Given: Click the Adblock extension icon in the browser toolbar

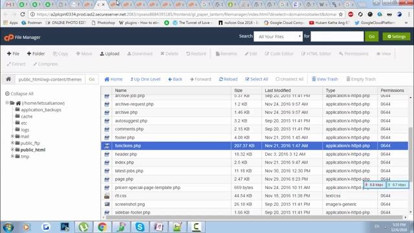Looking at the screenshot, I should point(351,14).
